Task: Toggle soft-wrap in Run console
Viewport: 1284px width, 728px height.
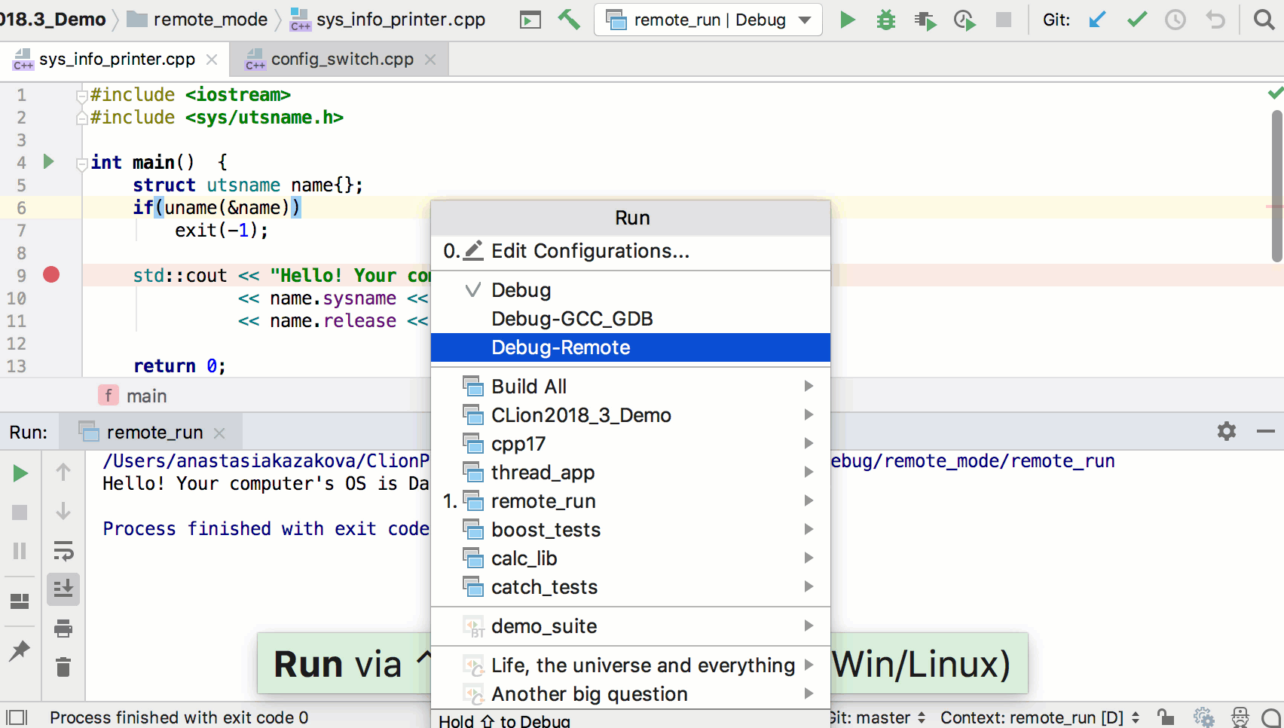Action: pyautogui.click(x=63, y=551)
